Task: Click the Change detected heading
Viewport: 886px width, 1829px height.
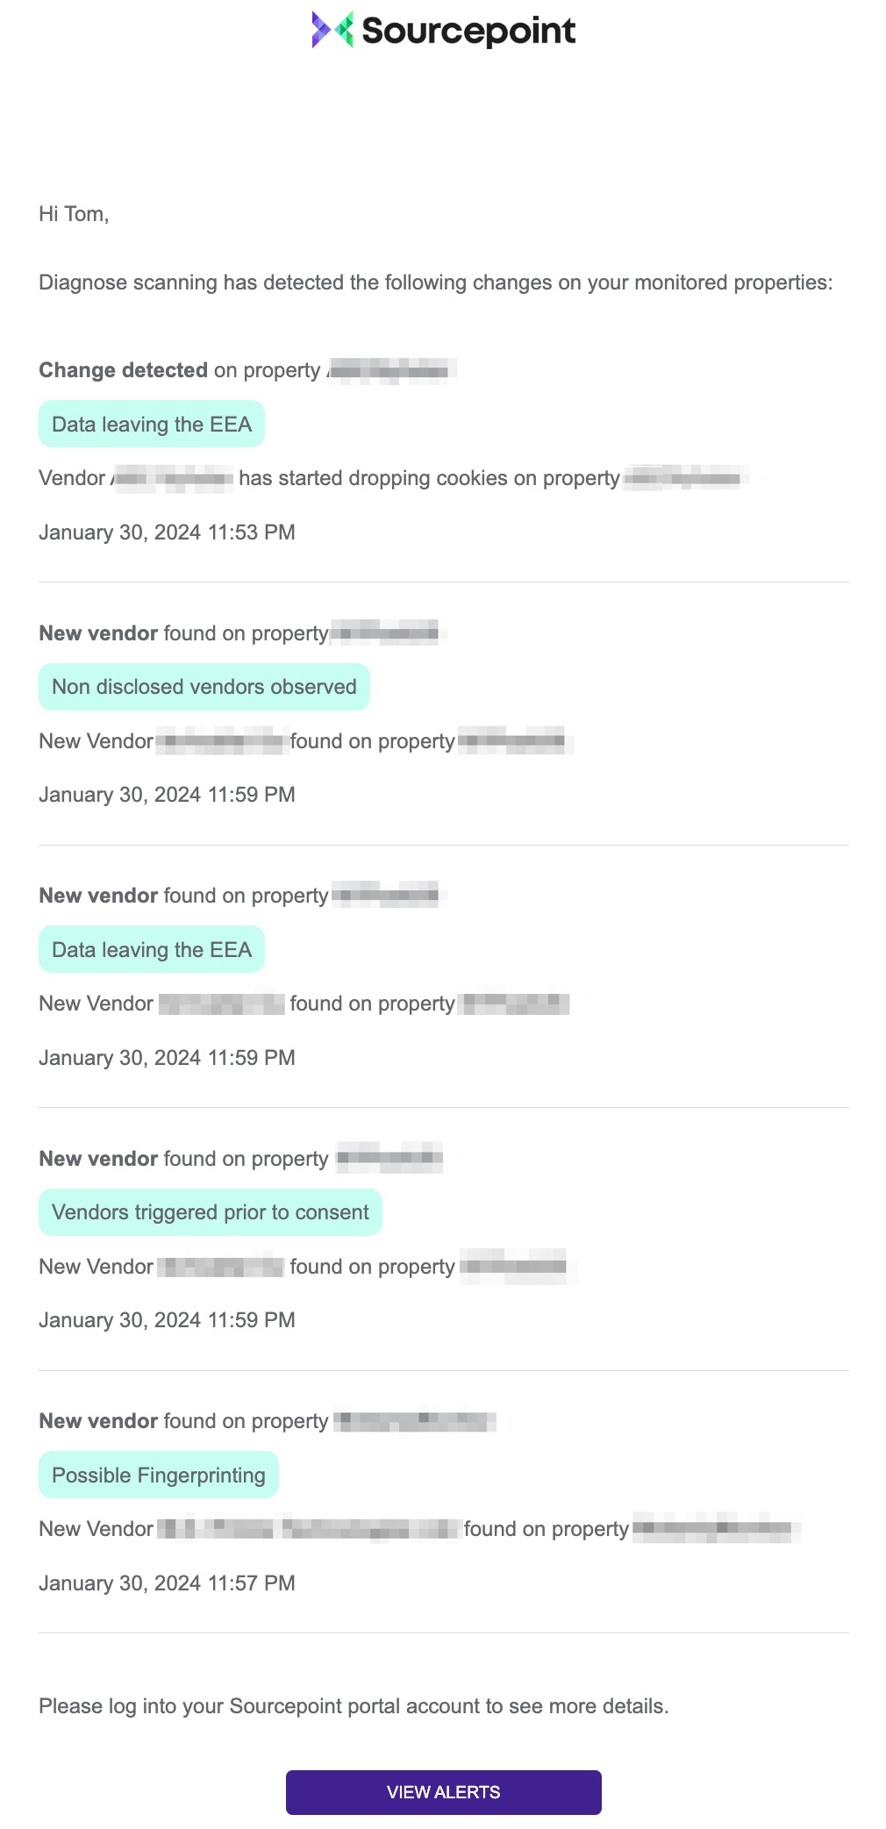Action: [x=123, y=370]
